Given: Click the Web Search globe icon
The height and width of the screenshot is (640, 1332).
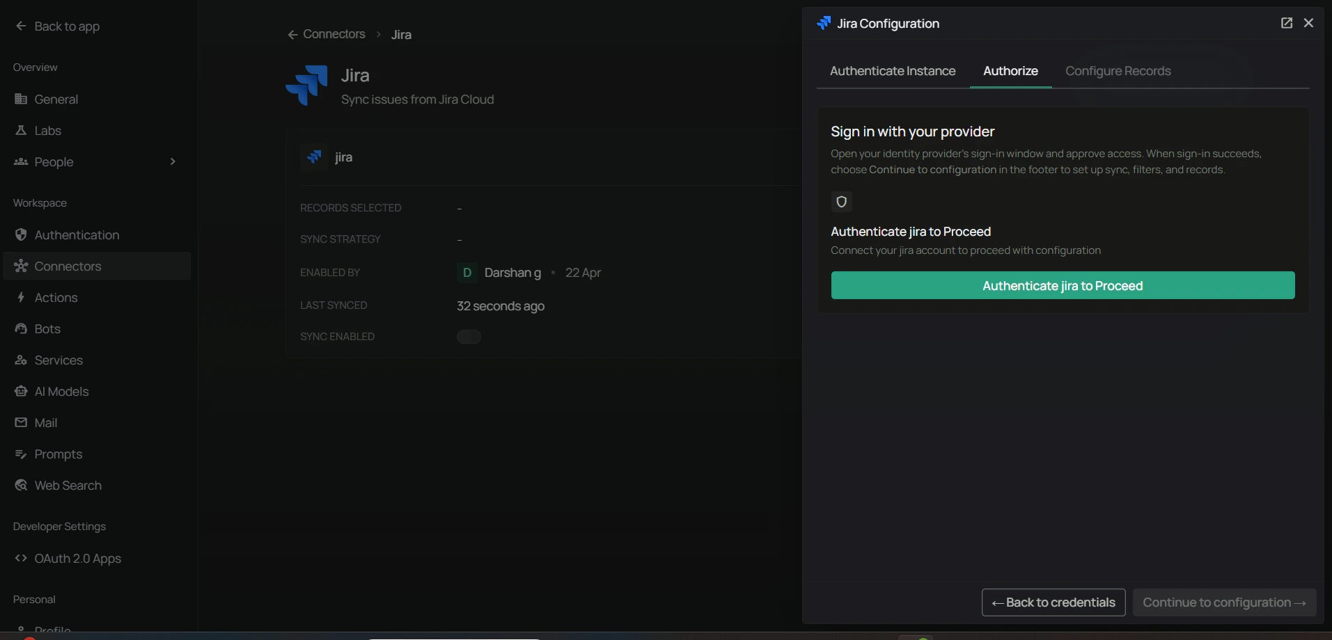Looking at the screenshot, I should (21, 485).
